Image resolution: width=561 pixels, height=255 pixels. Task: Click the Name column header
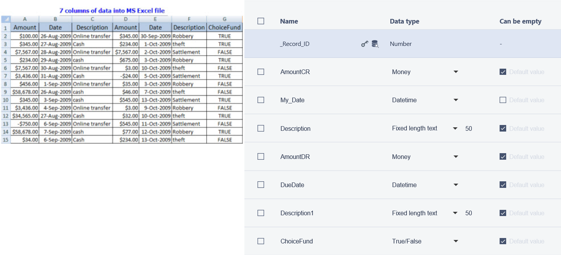click(289, 21)
